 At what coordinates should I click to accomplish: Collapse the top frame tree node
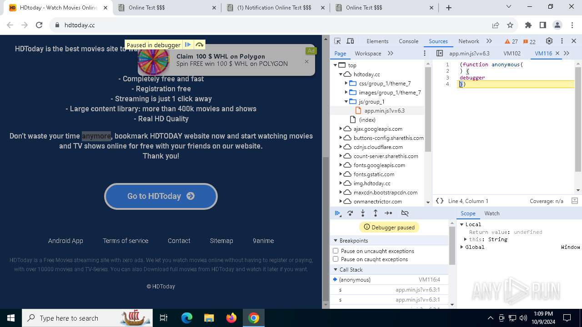[335, 65]
